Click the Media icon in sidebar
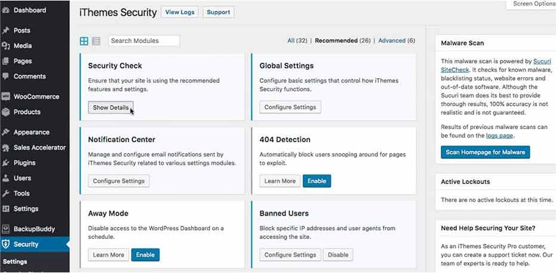Screen dimensions: 556x273 [5, 46]
